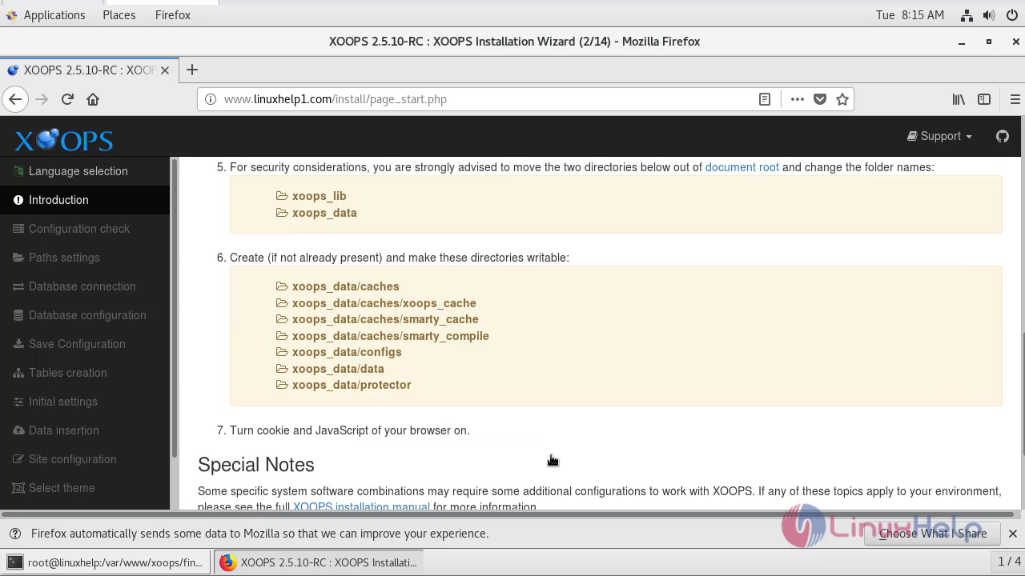
Task: Select the Initial settings step
Action: [85, 402]
